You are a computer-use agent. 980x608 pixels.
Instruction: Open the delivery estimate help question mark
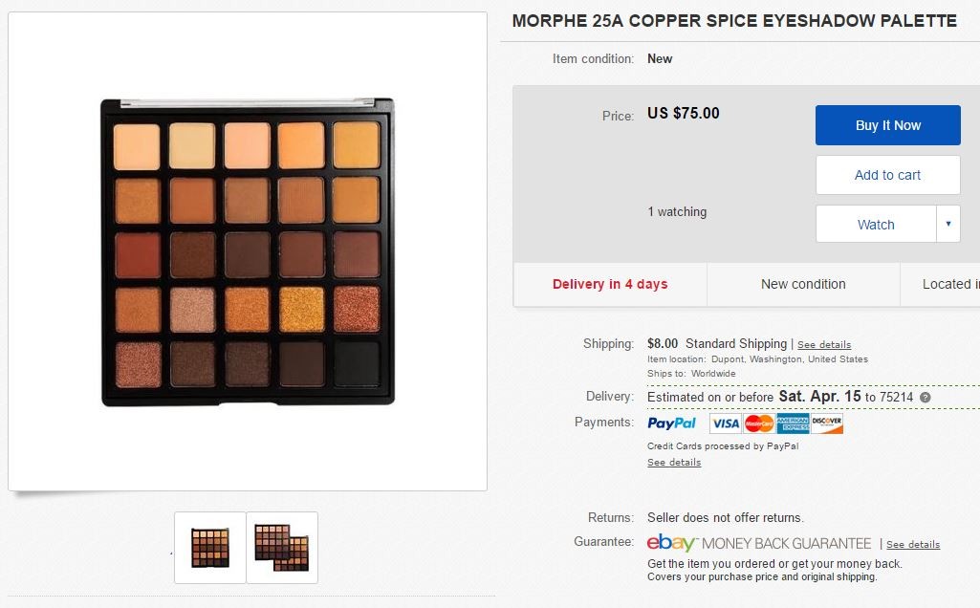925,397
